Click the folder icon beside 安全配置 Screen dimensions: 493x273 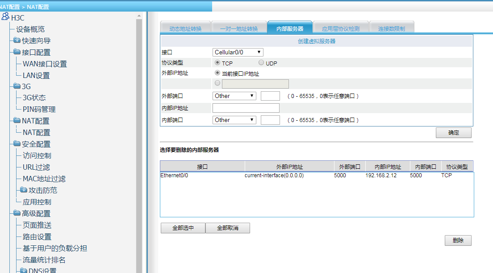17,143
